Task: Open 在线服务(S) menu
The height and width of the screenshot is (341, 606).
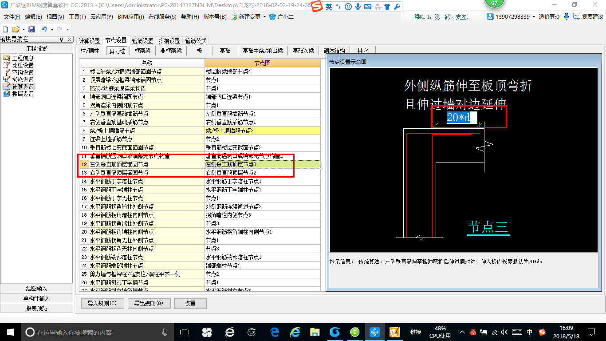Action: coord(162,17)
